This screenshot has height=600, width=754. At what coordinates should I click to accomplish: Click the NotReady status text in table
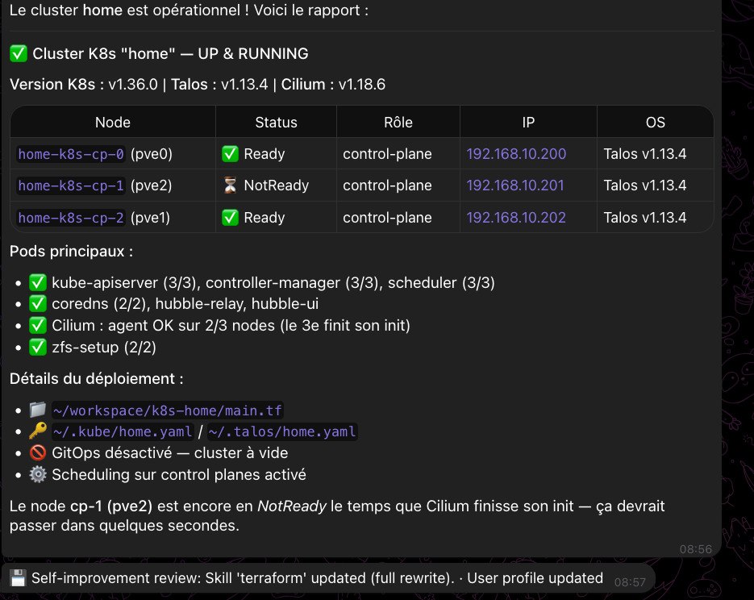[276, 185]
